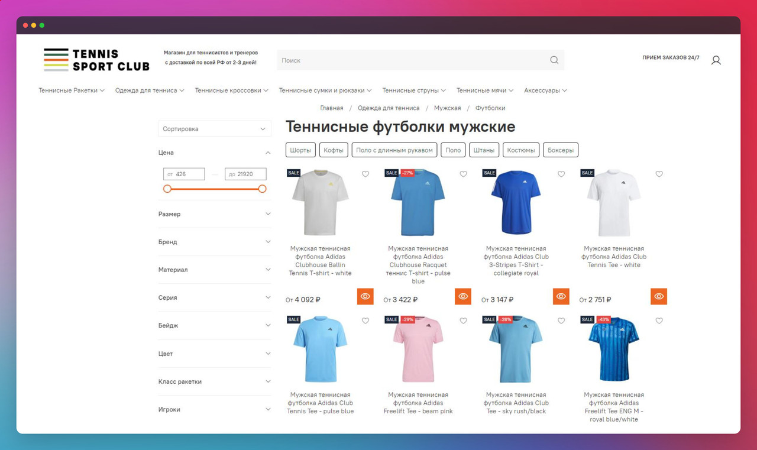Screen dimensions: 757x450
Task: Expand the Серия filter
Action: [x=215, y=297]
